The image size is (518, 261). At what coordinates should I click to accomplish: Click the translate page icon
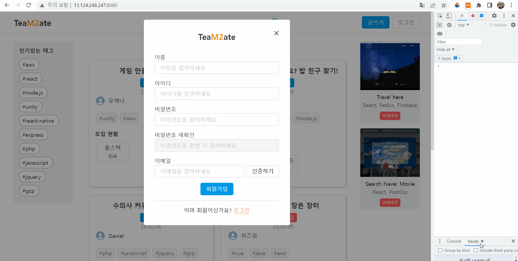tap(422, 5)
